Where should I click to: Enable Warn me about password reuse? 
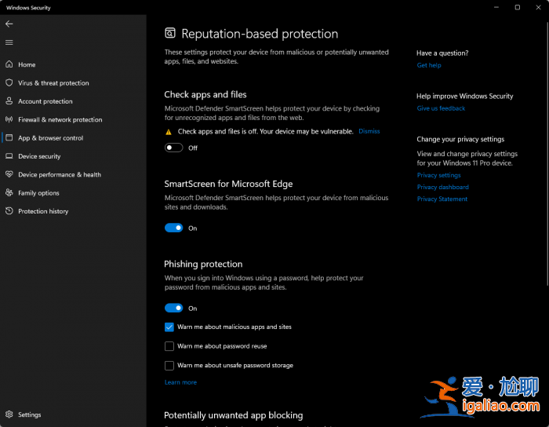pyautogui.click(x=169, y=346)
